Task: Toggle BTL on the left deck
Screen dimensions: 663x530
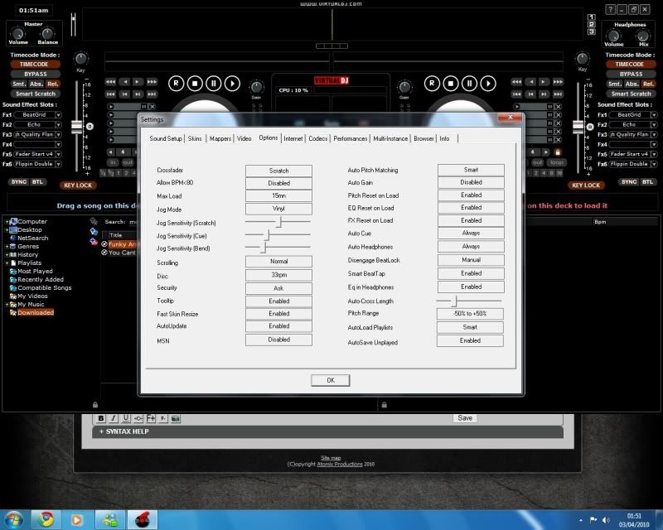Action: (37, 182)
